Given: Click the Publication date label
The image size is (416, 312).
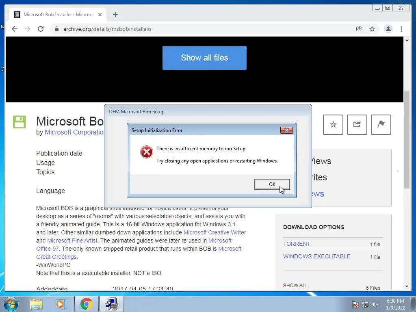Looking at the screenshot, I should (59, 153).
